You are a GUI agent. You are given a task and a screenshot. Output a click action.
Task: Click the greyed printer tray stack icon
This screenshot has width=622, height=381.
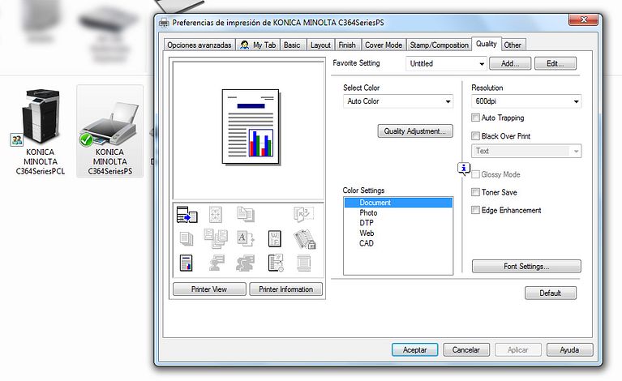304,263
